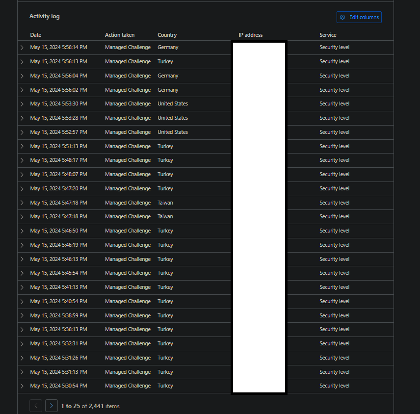Click Security level in the 5:46:50 PM row
This screenshot has width=420, height=414.
click(x=334, y=231)
